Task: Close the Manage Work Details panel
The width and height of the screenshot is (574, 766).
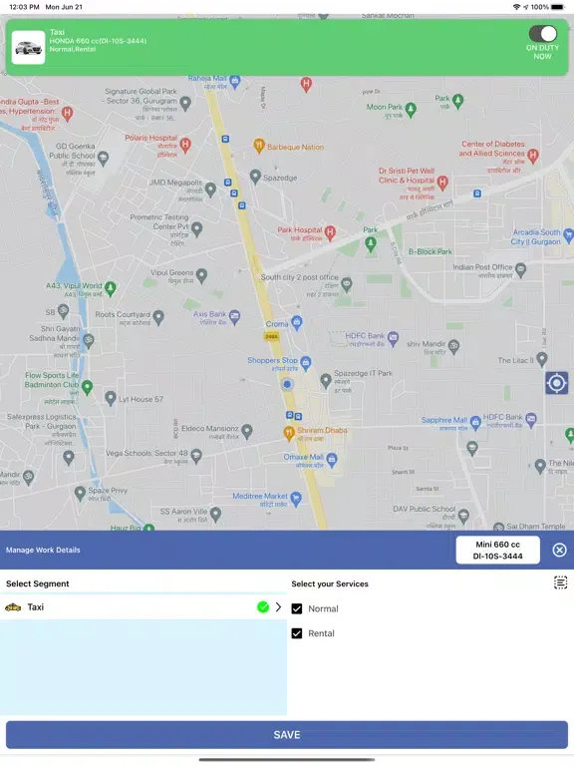Action: 559,550
